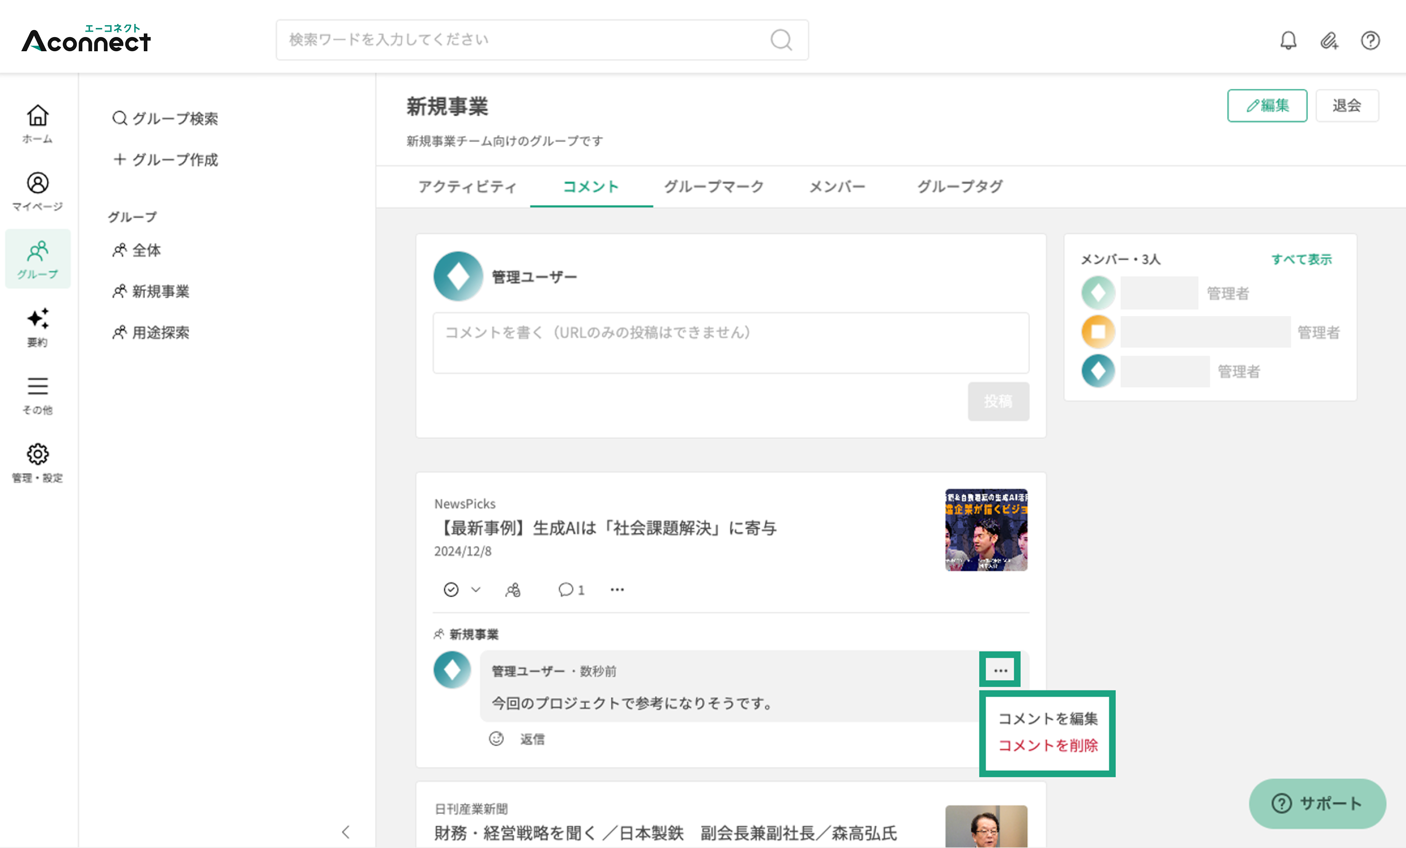
Task: Open the help question mark icon
Action: [x=1370, y=40]
